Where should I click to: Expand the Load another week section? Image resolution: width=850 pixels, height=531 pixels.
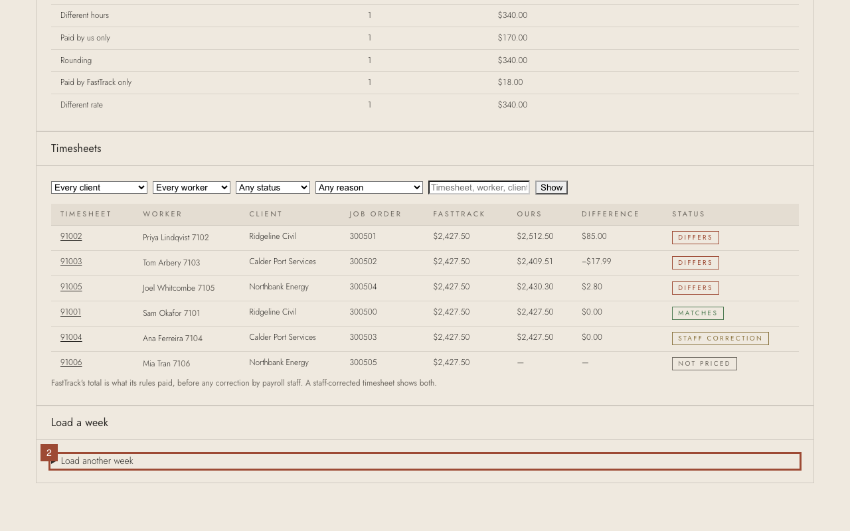425,461
